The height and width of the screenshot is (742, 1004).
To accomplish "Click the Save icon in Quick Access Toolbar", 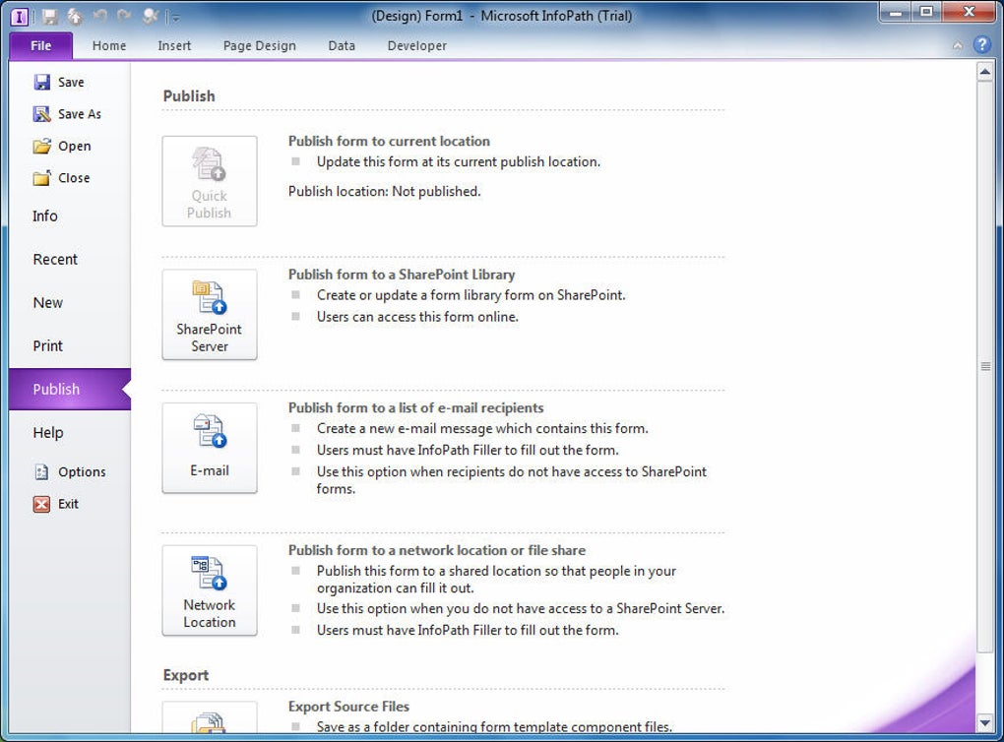I will coord(49,17).
